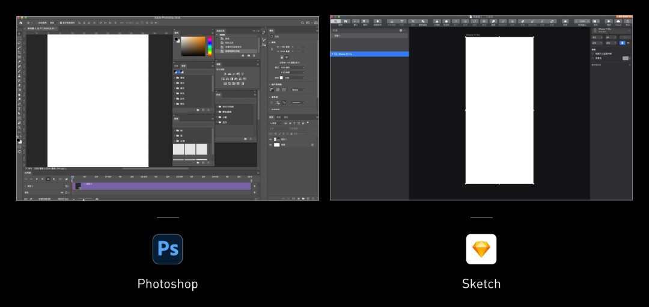Image resolution: width=649 pixels, height=307 pixels.
Task: Click Sketch canvas tool button at toolbar left
Action: pos(335,21)
